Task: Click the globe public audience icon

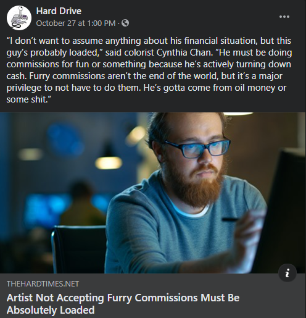Action: coord(125,23)
